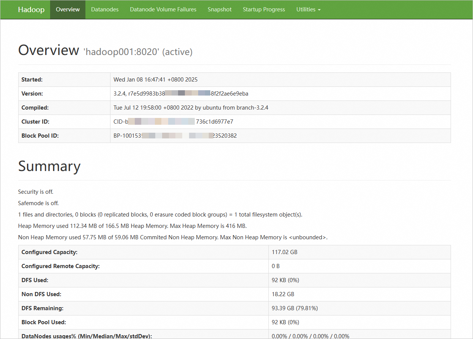The width and height of the screenshot is (473, 339).
Task: Click the DFS Used: label
Action: (35, 280)
